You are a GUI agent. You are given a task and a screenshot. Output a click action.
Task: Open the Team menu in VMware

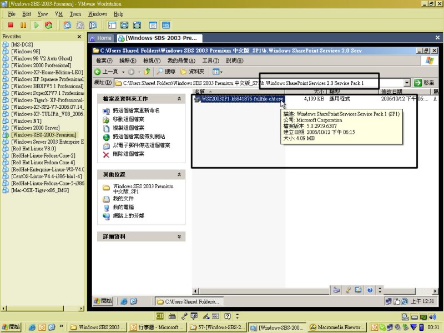pyautogui.click(x=75, y=13)
